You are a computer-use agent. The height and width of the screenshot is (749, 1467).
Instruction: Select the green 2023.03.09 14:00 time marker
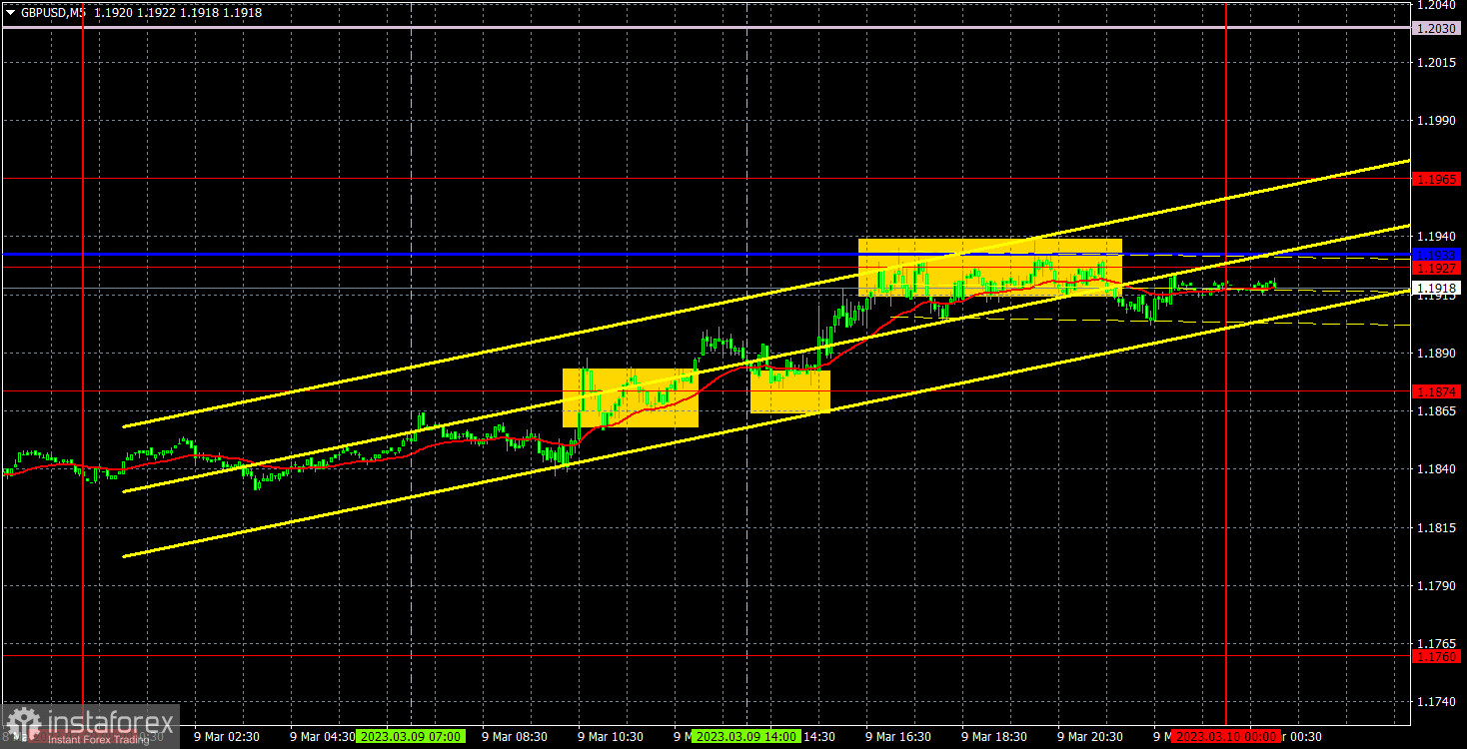[747, 736]
